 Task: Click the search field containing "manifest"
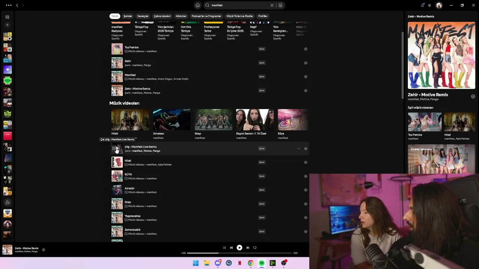[x=239, y=5]
